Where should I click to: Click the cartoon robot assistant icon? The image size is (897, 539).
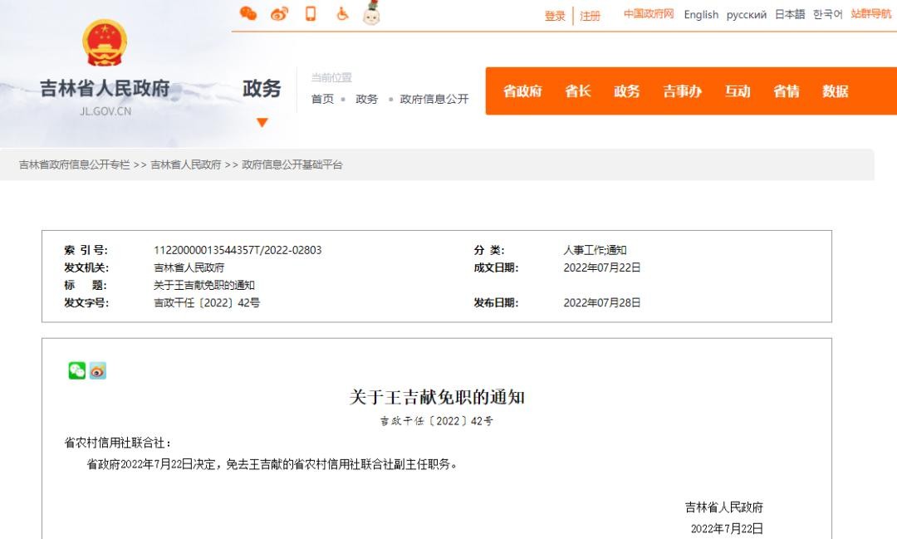(x=372, y=12)
